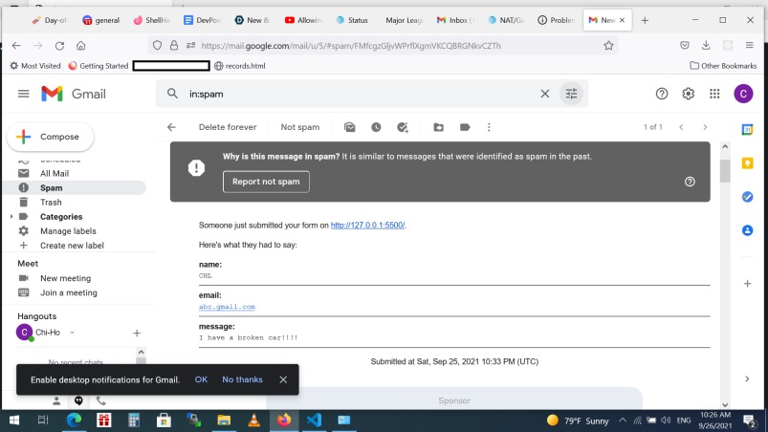Open the More options three-dot menu

click(489, 127)
